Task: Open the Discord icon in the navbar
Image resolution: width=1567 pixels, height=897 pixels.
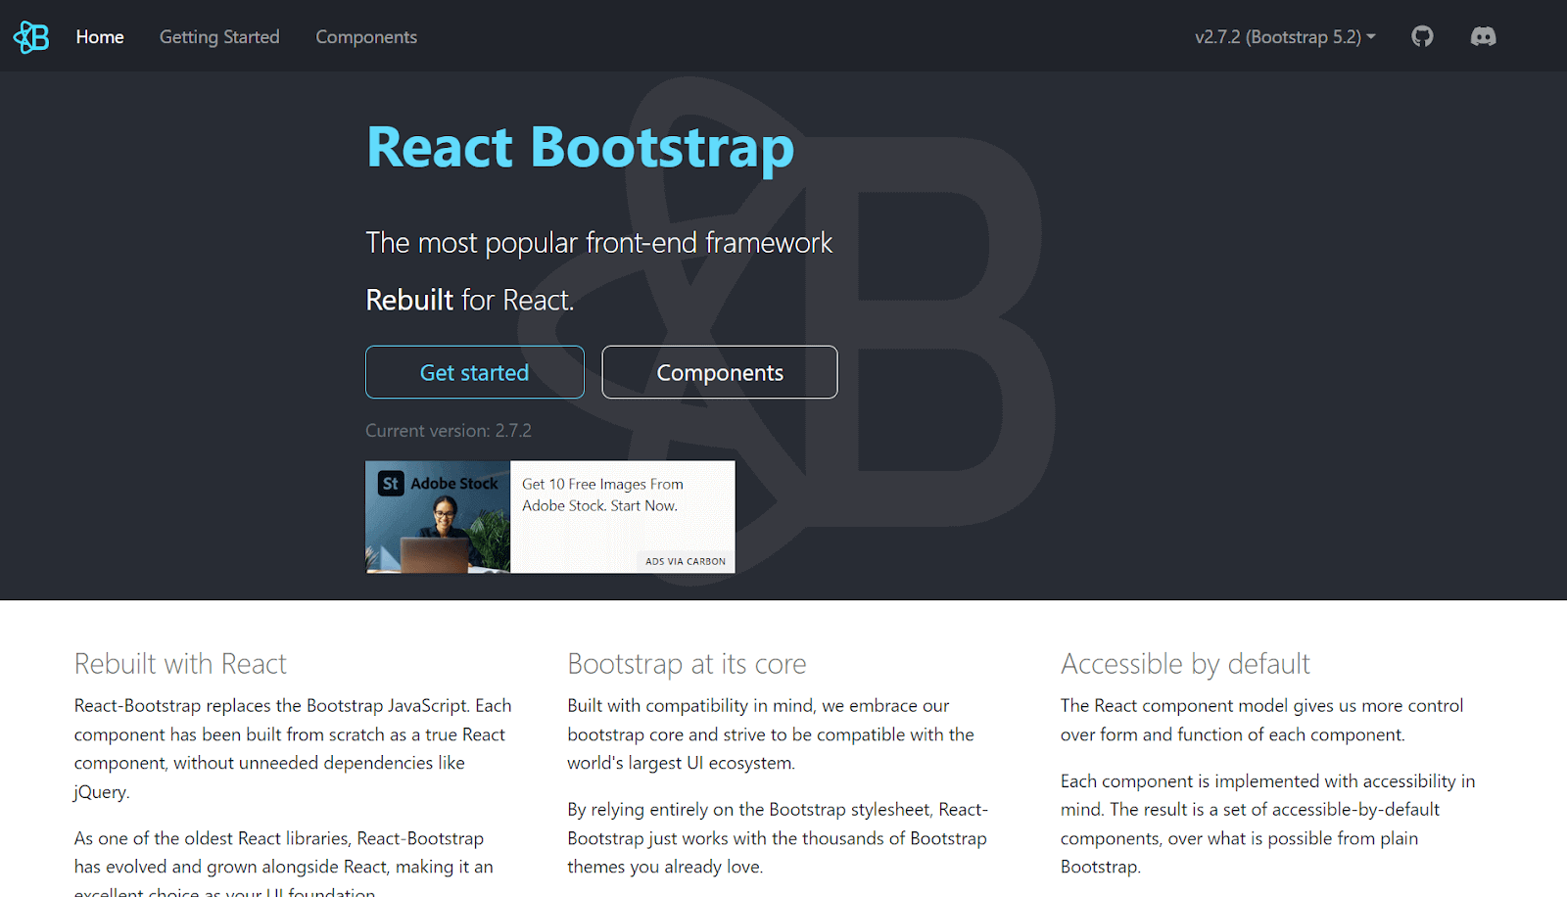Action: click(x=1483, y=36)
